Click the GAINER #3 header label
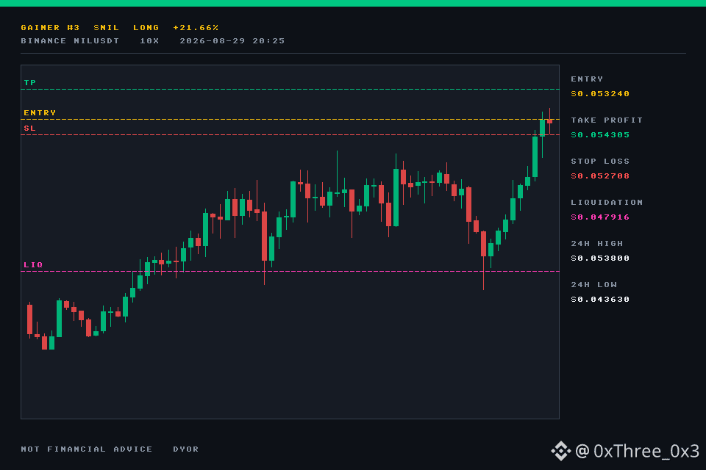 pos(51,27)
